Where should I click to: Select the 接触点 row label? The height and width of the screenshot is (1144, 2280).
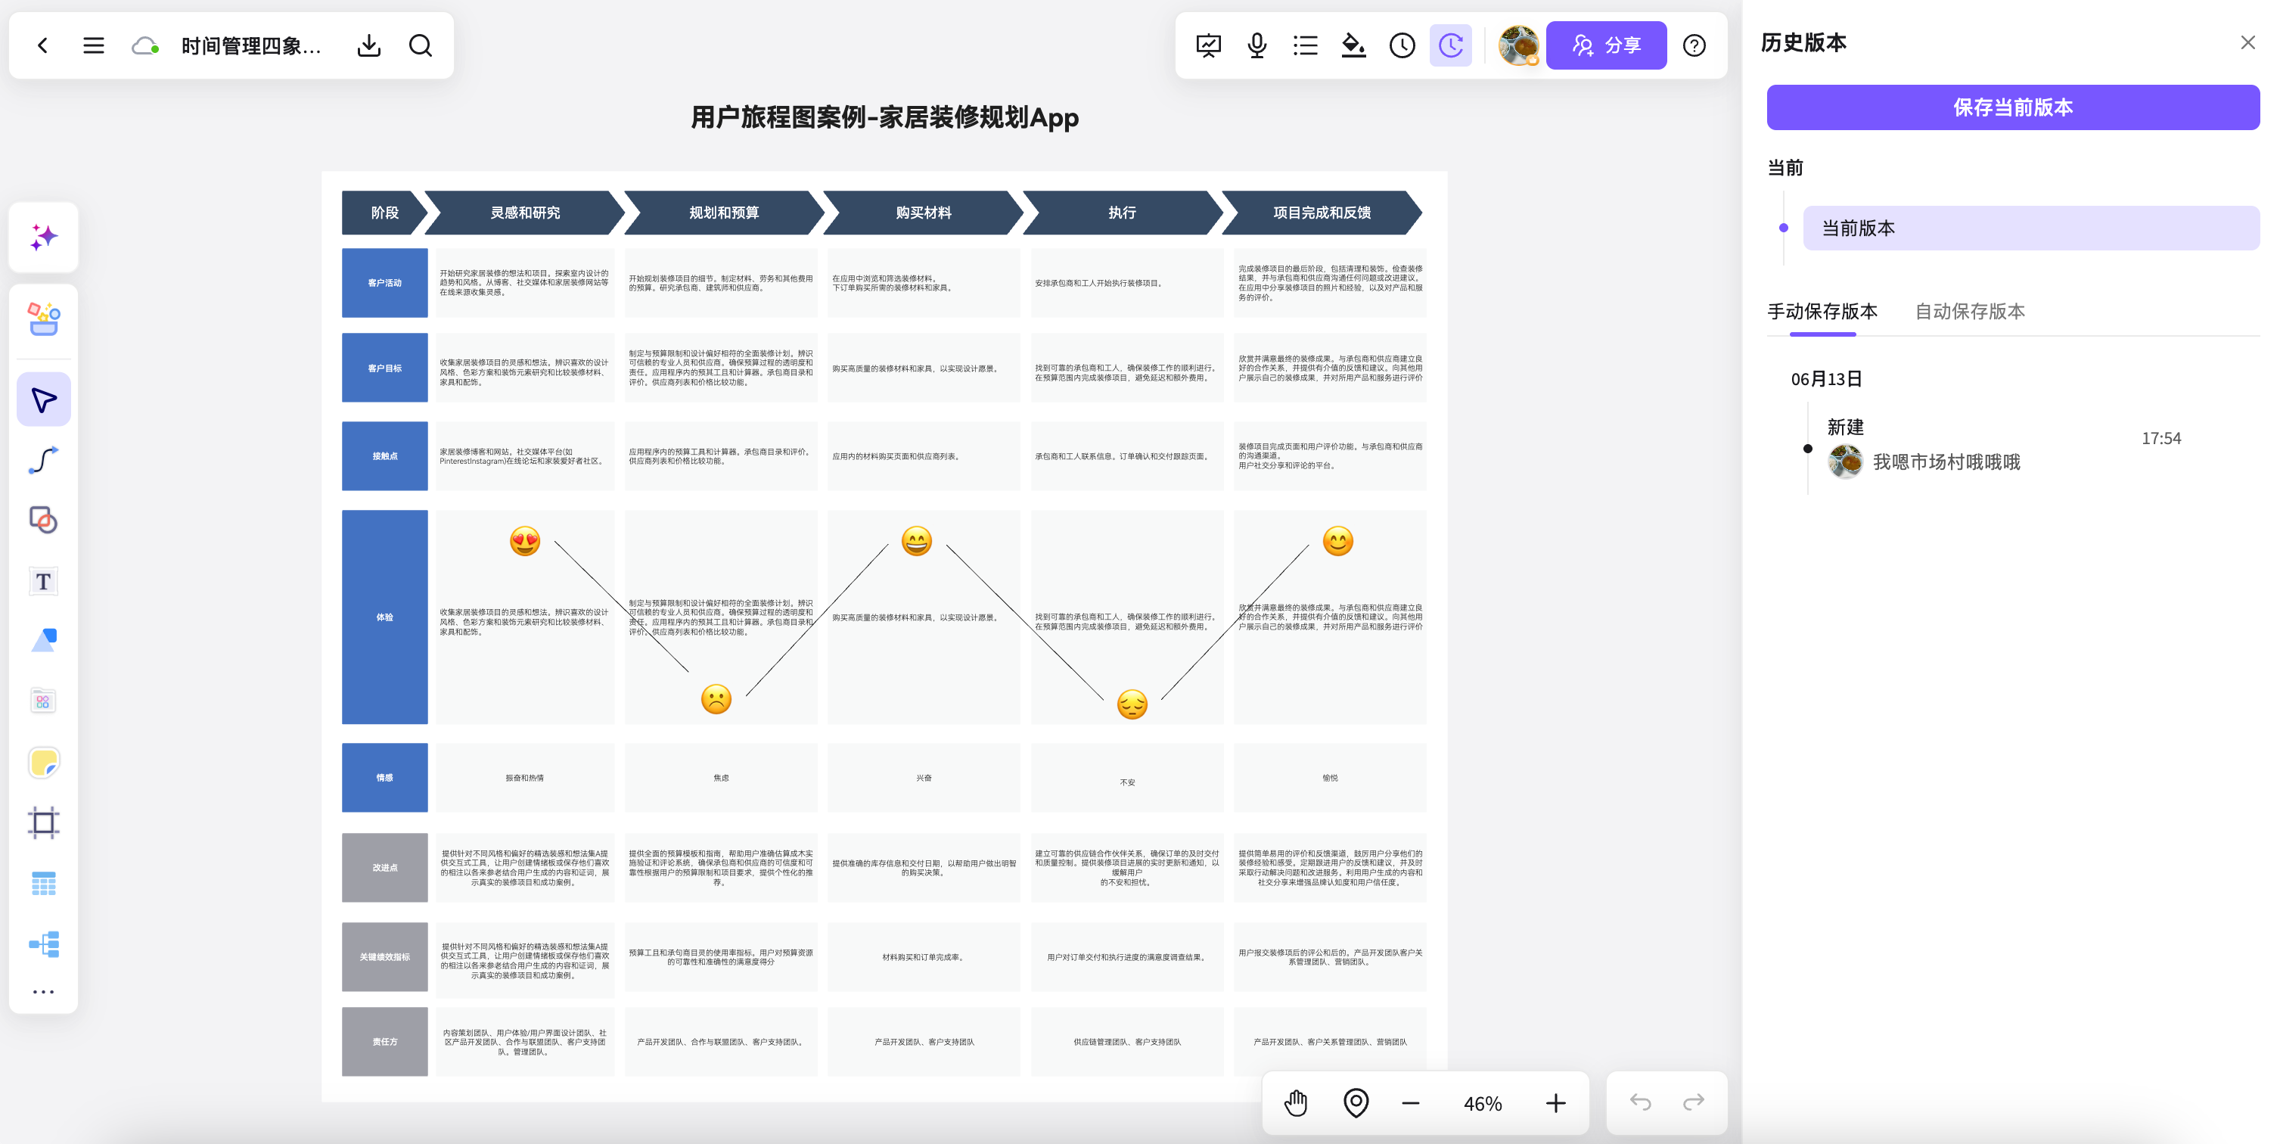pos(384,456)
